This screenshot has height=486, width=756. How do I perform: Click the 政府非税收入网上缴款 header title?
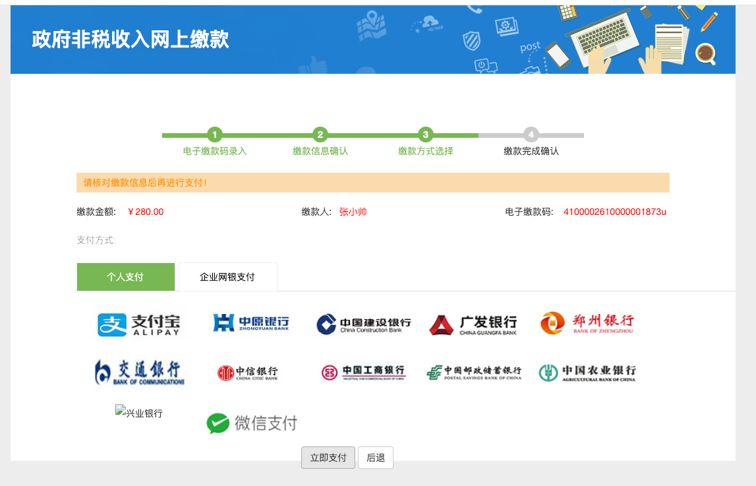pos(131,39)
